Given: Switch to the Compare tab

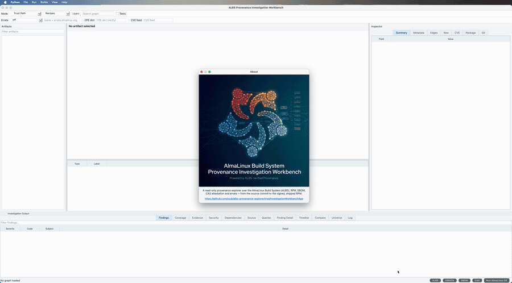Looking at the screenshot, I should (320, 218).
